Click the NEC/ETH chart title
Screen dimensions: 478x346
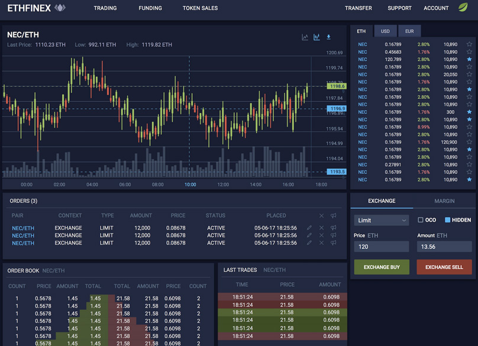23,35
